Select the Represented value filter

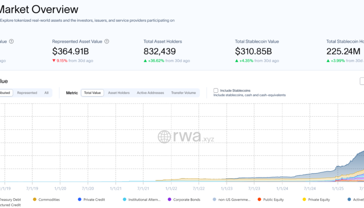coord(27,92)
